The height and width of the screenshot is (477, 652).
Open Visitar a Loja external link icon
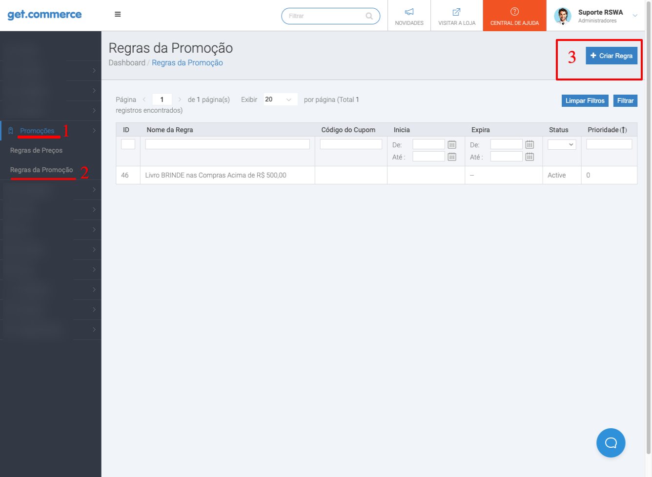coord(456,12)
